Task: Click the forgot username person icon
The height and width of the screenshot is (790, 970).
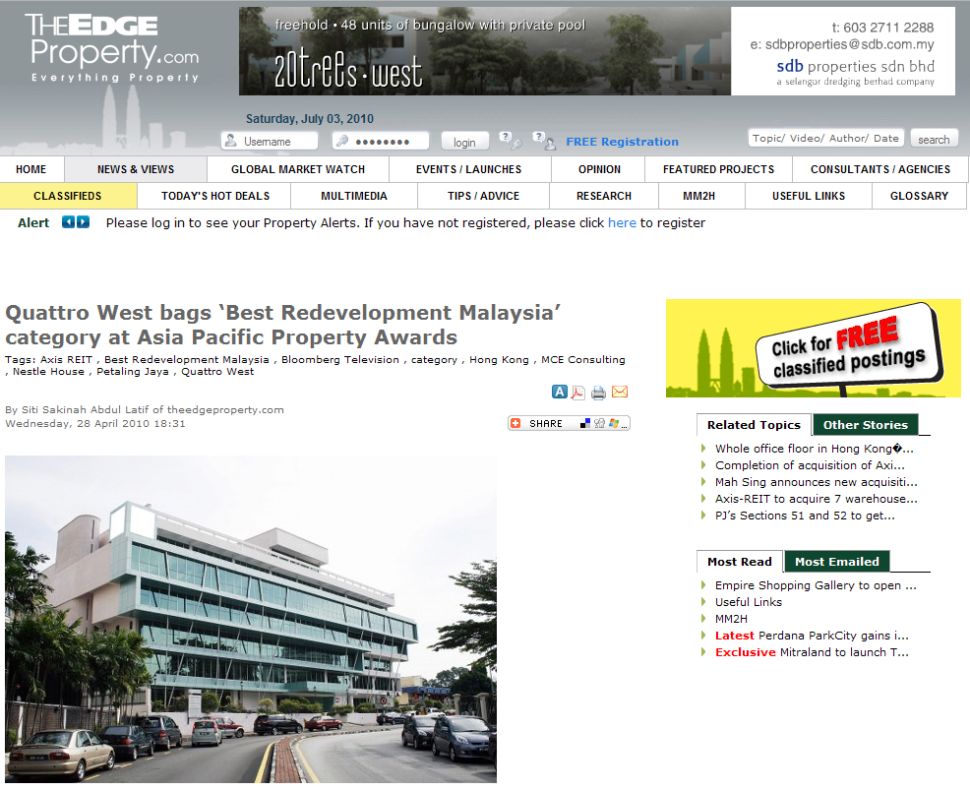Action: [x=544, y=141]
